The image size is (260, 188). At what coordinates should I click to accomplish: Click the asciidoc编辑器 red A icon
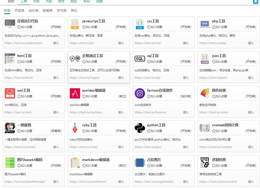(x=75, y=93)
